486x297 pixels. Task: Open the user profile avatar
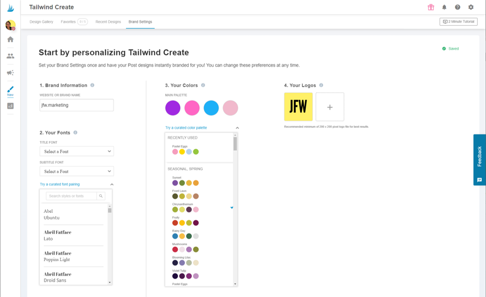tap(10, 25)
